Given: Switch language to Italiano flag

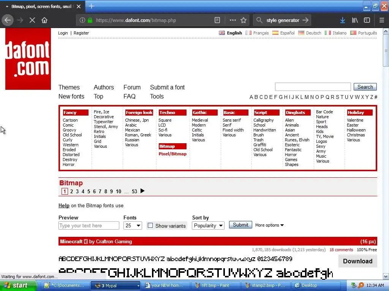Looking at the screenshot, I should (328, 33).
